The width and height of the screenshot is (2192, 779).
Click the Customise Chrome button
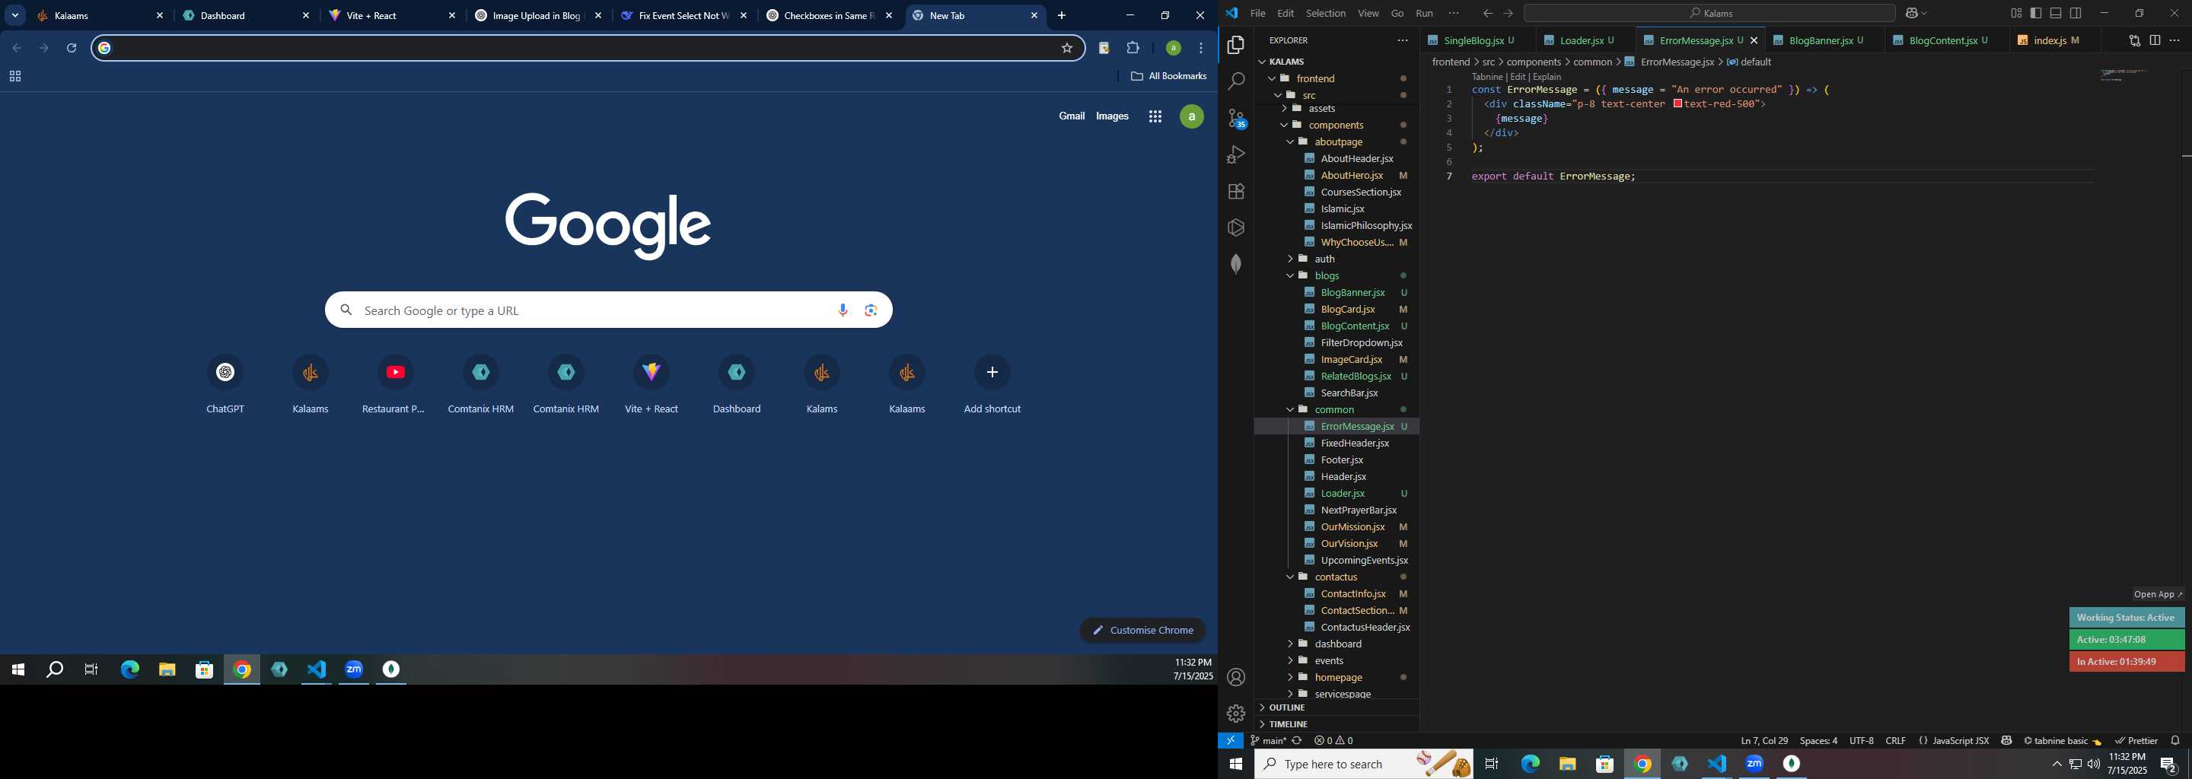pyautogui.click(x=1142, y=630)
